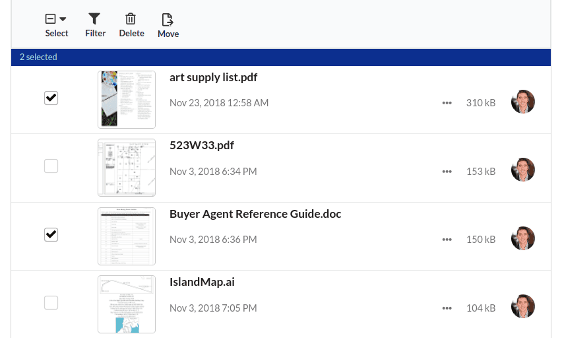562x338 pixels.
Task: Open file name IslandMap.ai
Action: pyautogui.click(x=202, y=282)
